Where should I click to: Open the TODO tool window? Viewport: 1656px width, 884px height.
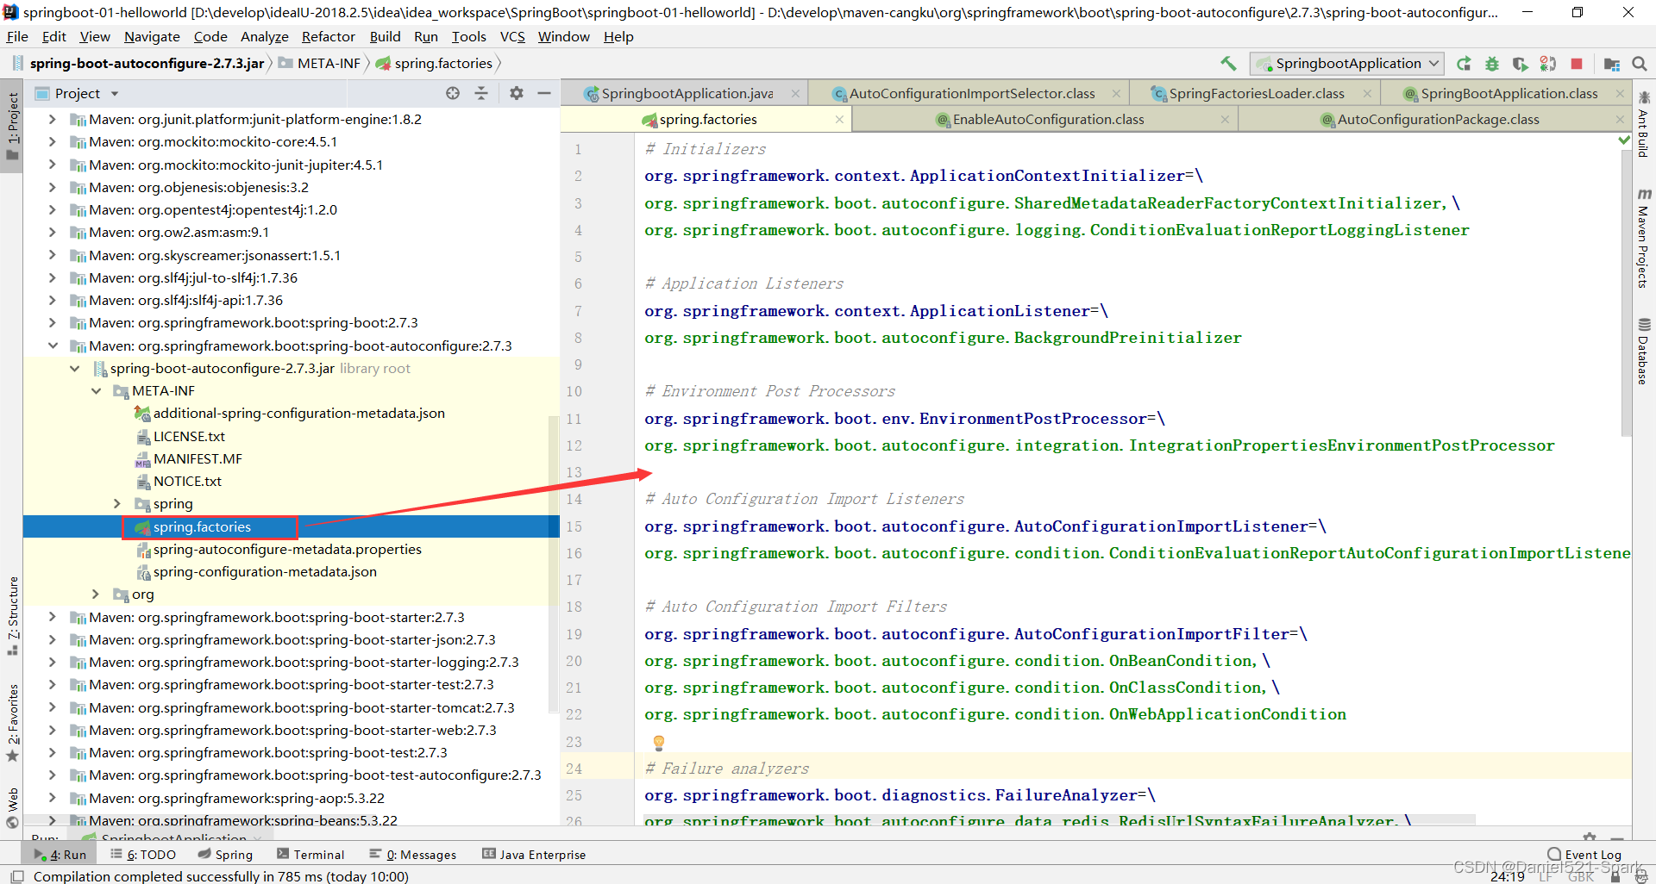point(143,855)
